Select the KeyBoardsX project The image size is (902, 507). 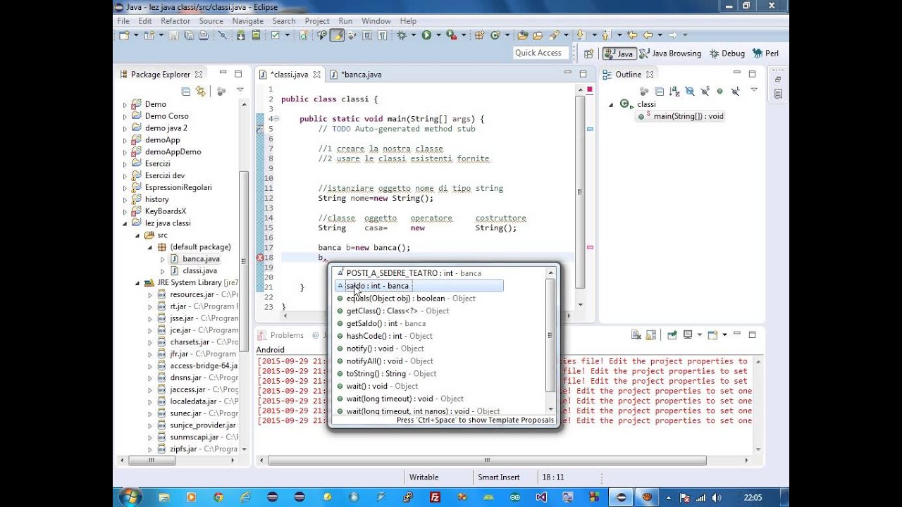(166, 211)
